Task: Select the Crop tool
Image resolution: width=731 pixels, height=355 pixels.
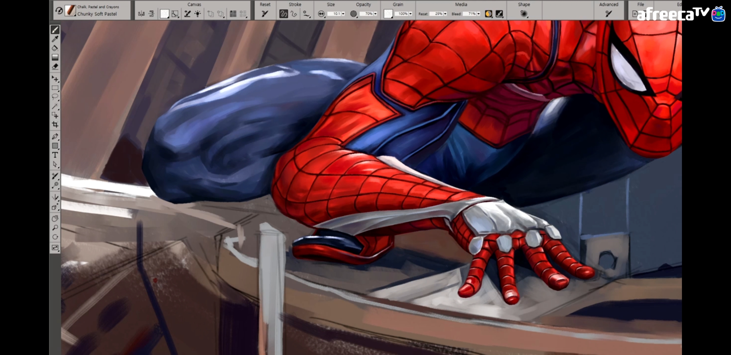Action: (x=55, y=125)
